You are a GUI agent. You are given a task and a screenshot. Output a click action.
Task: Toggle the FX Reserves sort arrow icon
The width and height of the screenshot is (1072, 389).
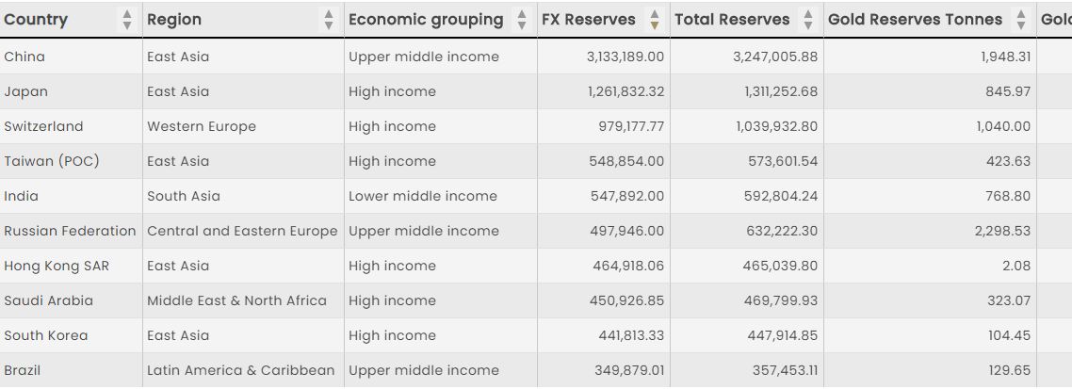(655, 20)
